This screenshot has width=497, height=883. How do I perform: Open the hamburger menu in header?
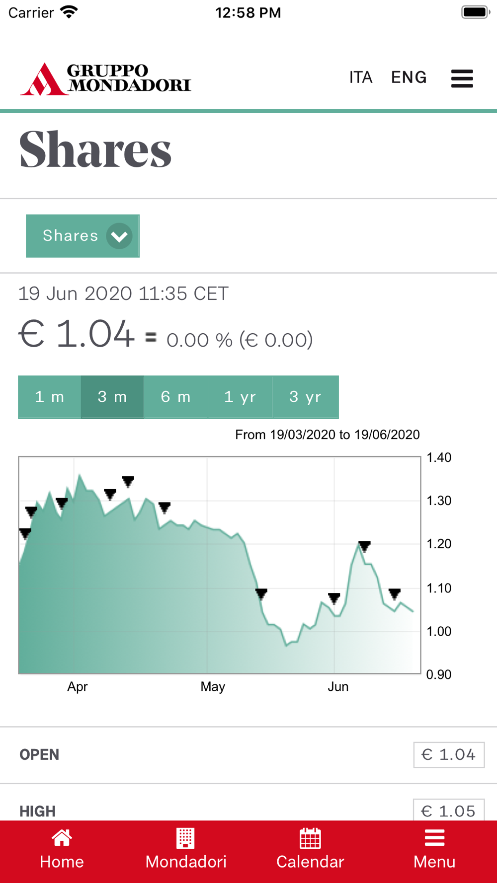tap(462, 78)
